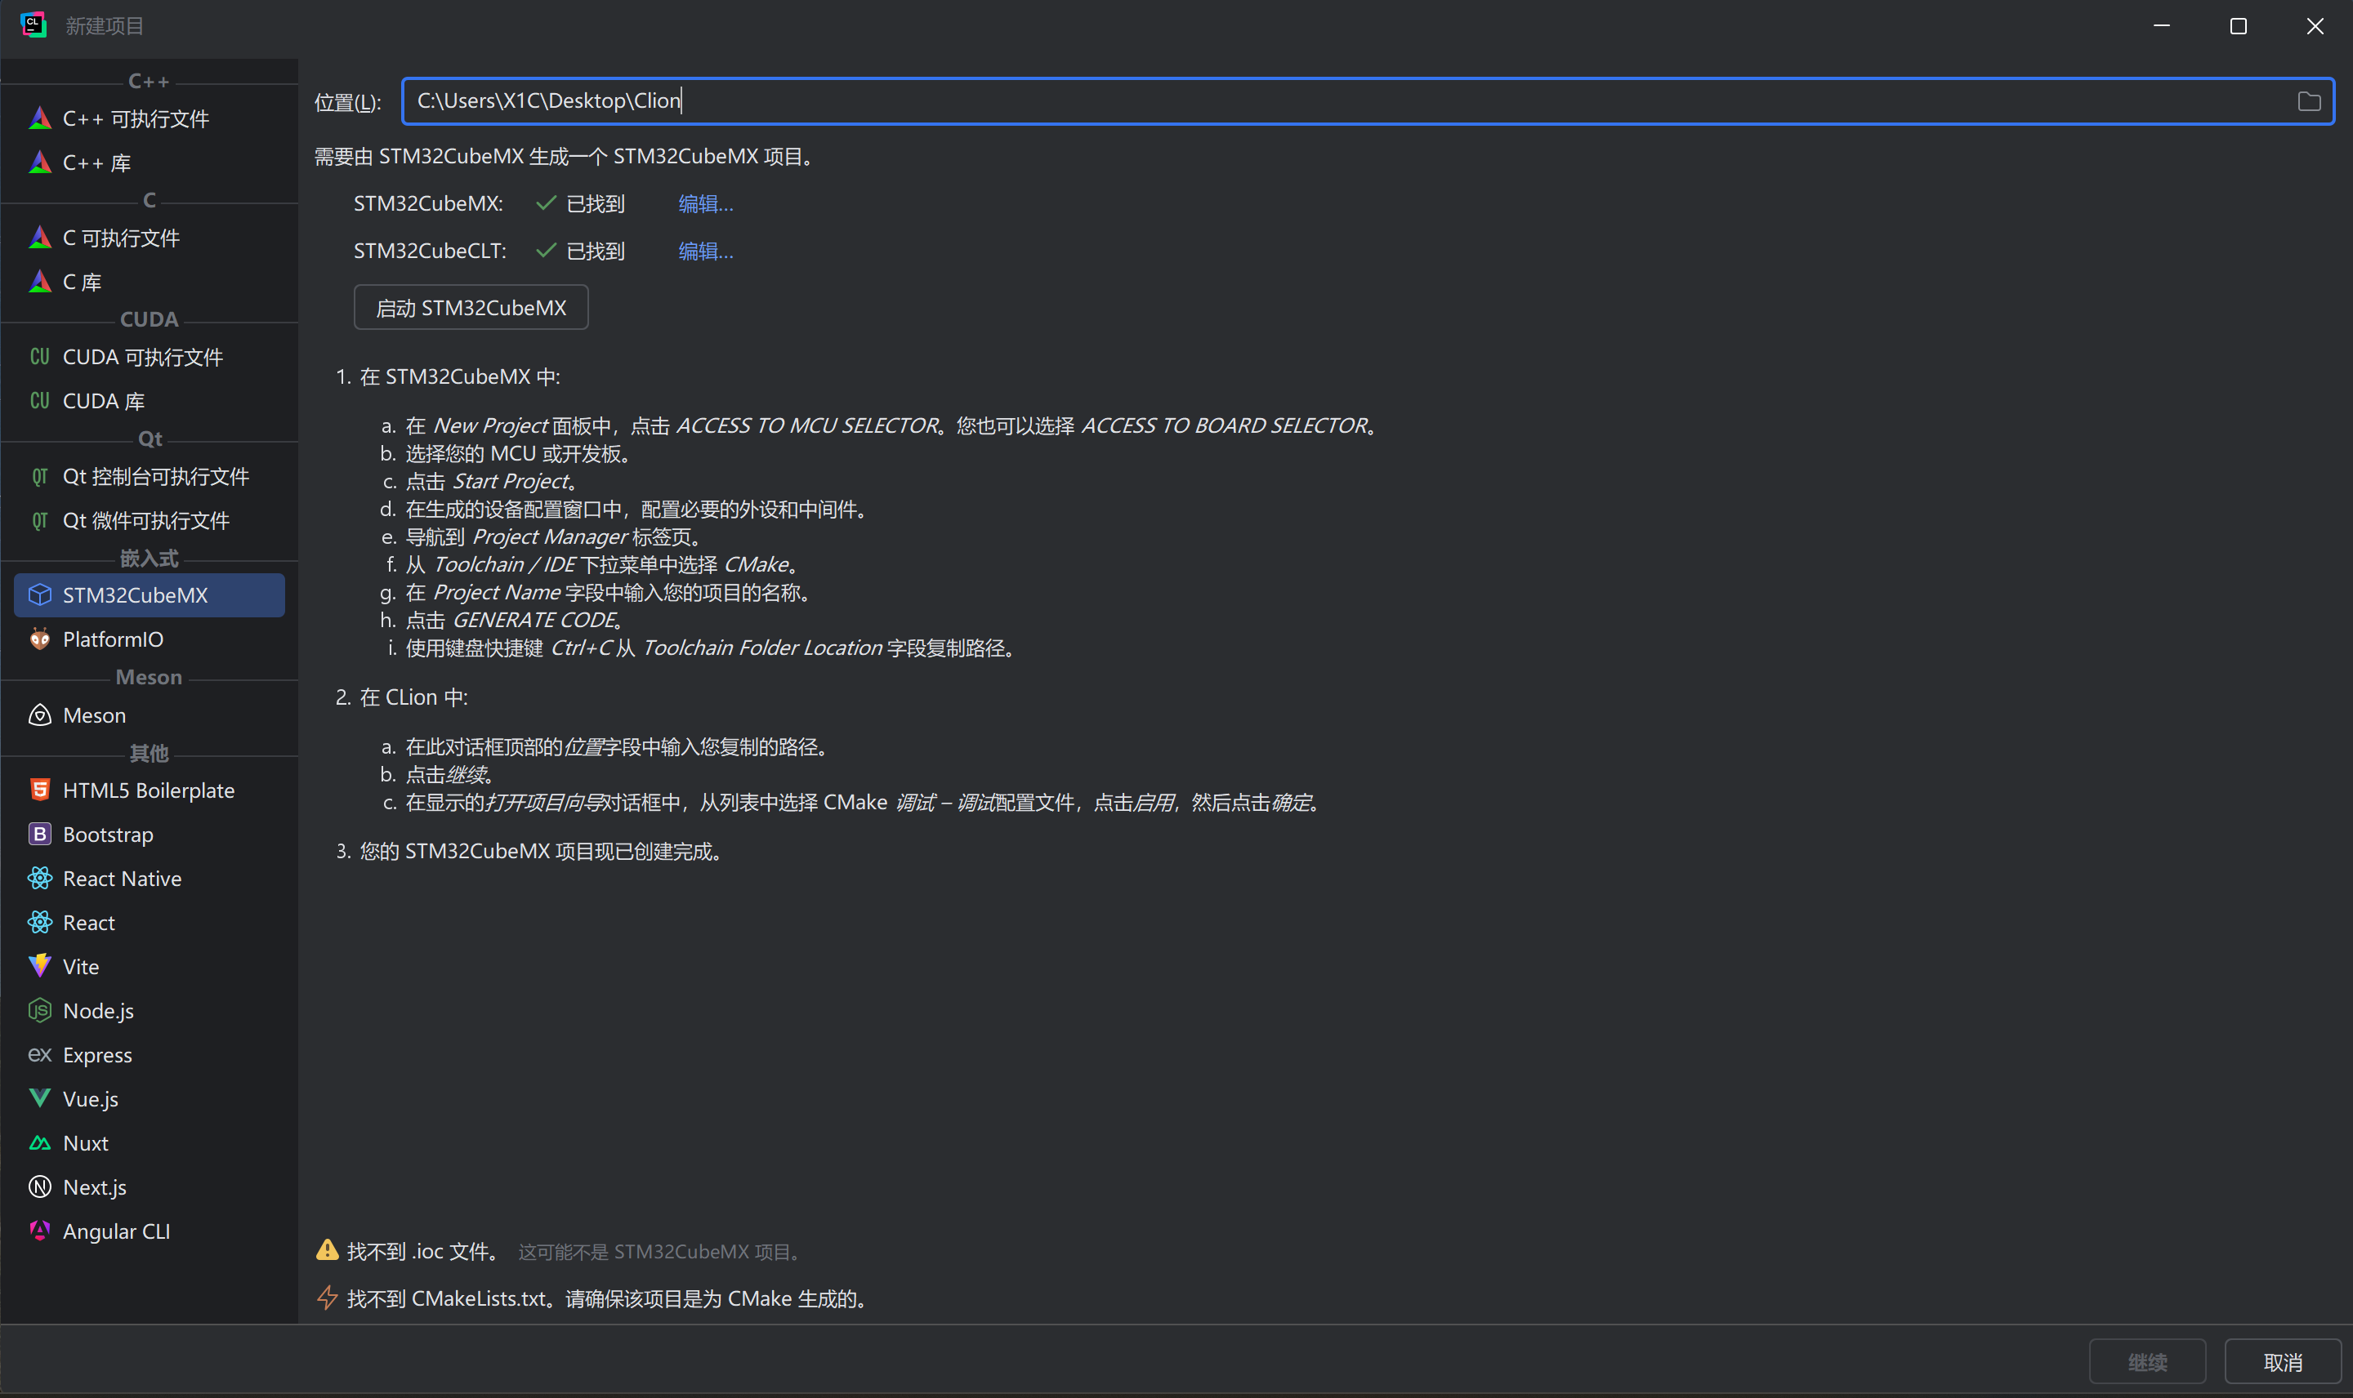Click the Next.js N icon
This screenshot has width=2353, height=1398.
coord(39,1188)
